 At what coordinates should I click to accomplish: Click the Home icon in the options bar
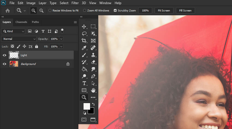[8, 11]
